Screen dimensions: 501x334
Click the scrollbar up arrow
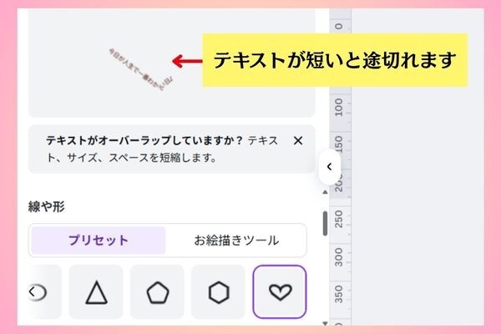325,192
